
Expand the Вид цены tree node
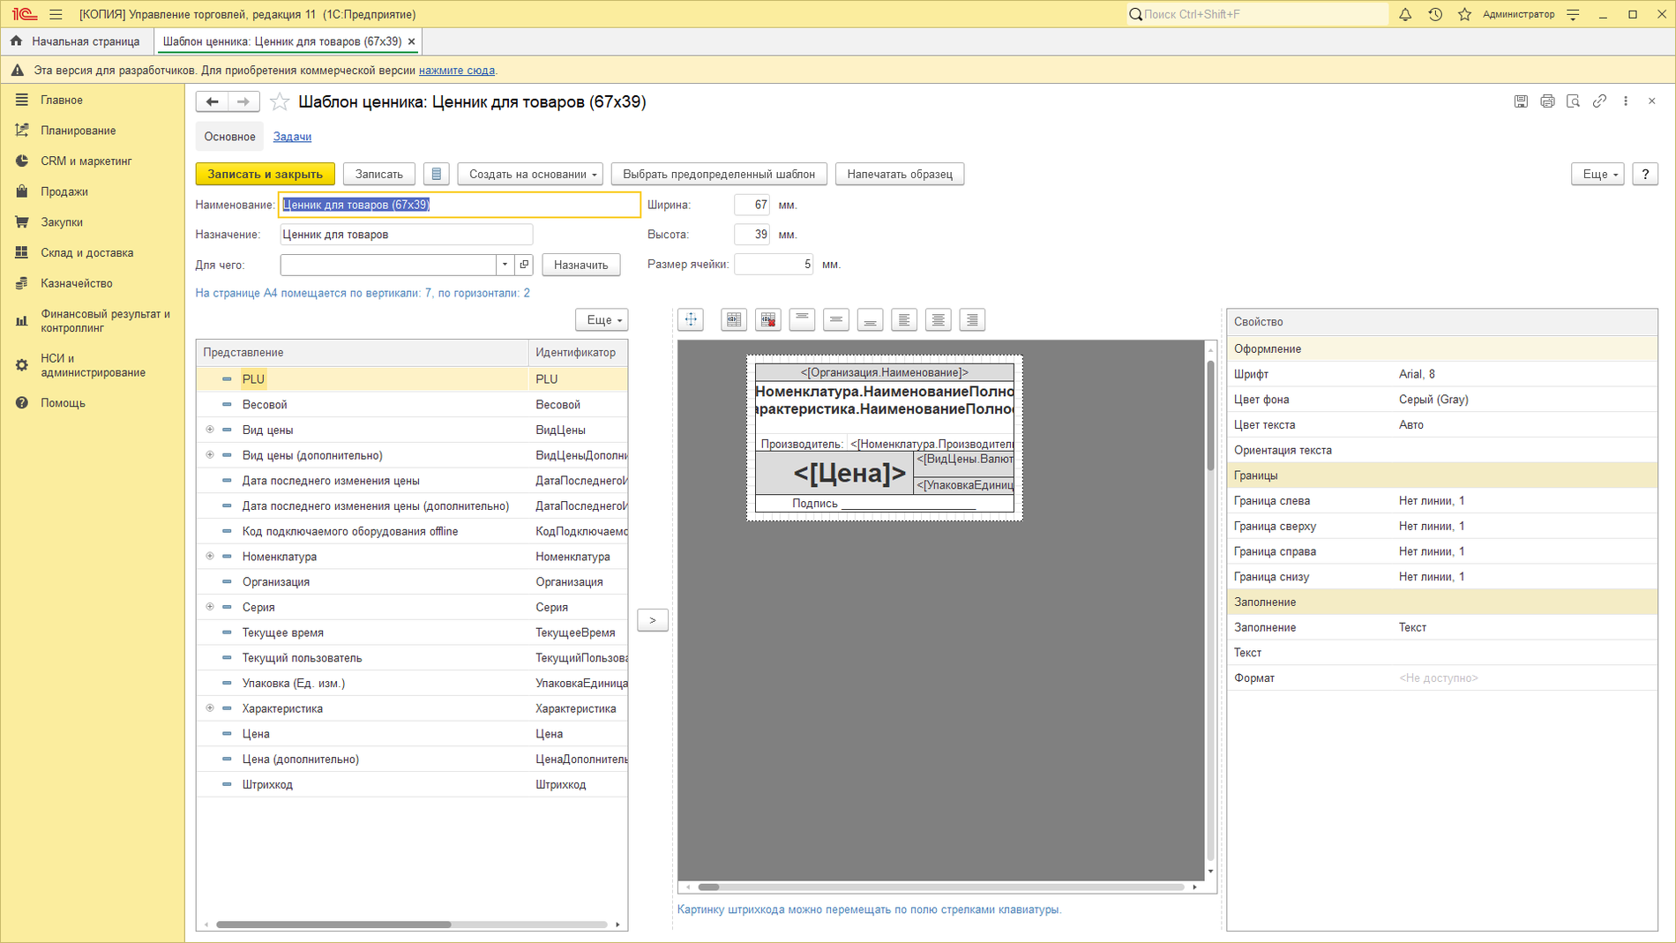(x=210, y=430)
